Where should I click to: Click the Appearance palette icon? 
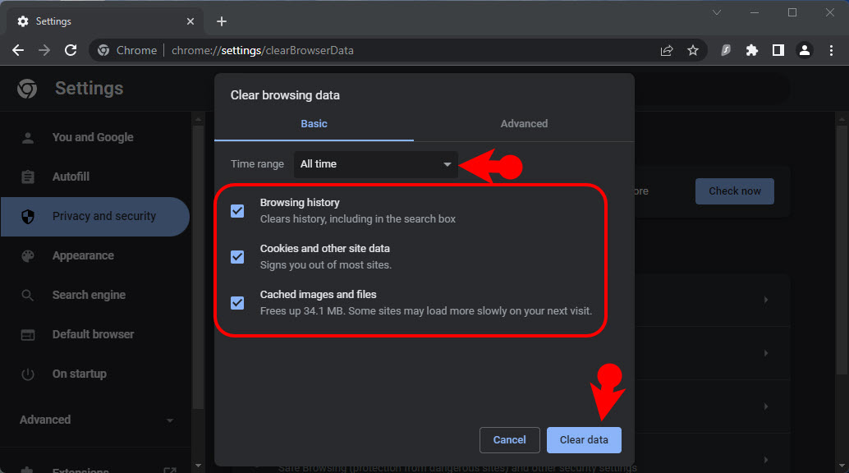pos(28,255)
